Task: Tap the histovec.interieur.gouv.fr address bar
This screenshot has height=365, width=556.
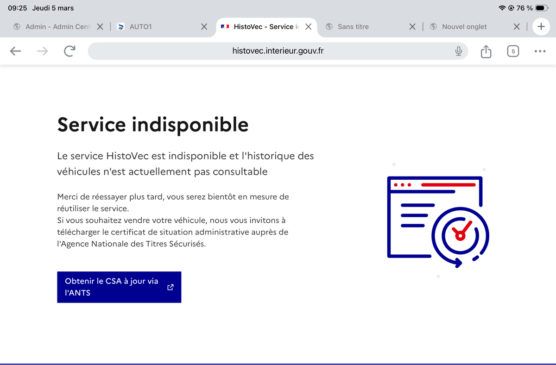Action: [278, 51]
